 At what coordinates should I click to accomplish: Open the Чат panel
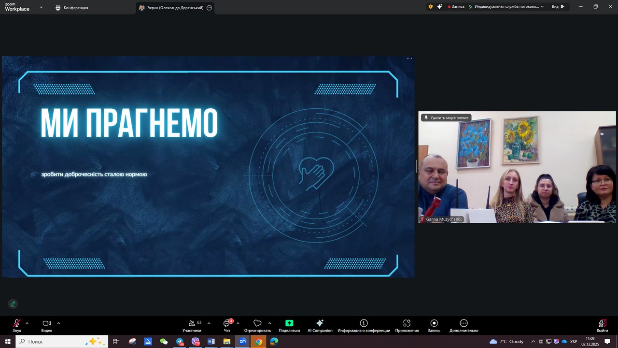click(227, 324)
